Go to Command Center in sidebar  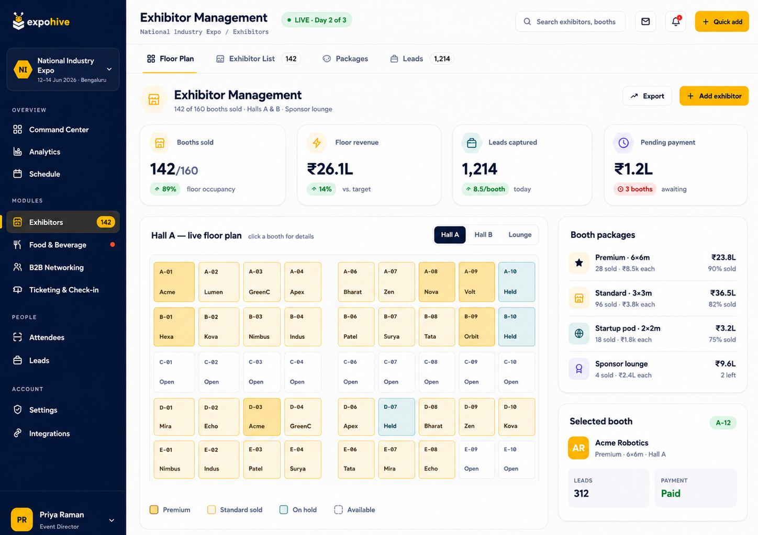(x=63, y=129)
